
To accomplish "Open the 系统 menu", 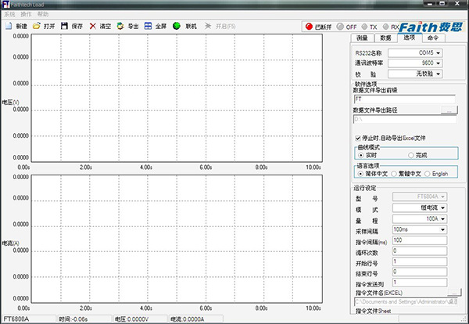I will coord(9,14).
